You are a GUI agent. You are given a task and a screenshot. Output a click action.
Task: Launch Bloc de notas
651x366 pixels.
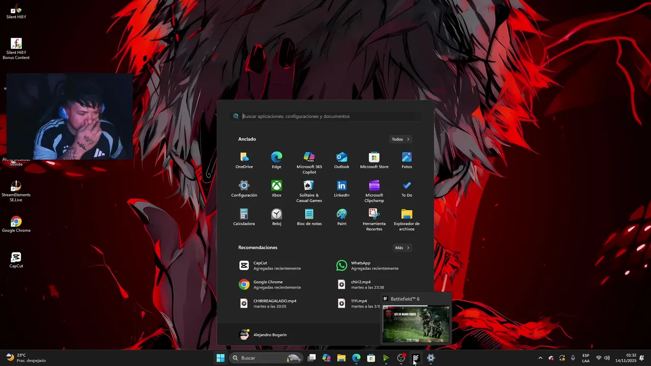[309, 217]
